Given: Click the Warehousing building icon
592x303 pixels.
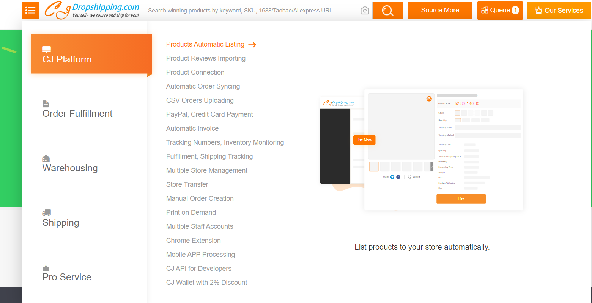Looking at the screenshot, I should coord(46,158).
